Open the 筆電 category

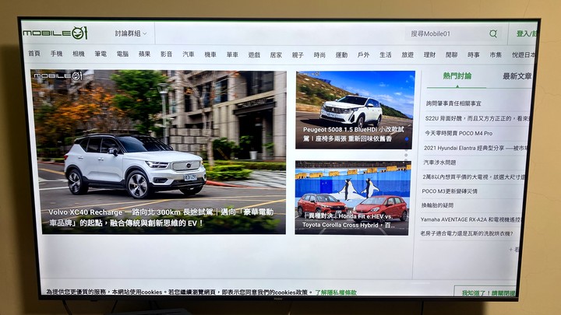click(x=101, y=54)
